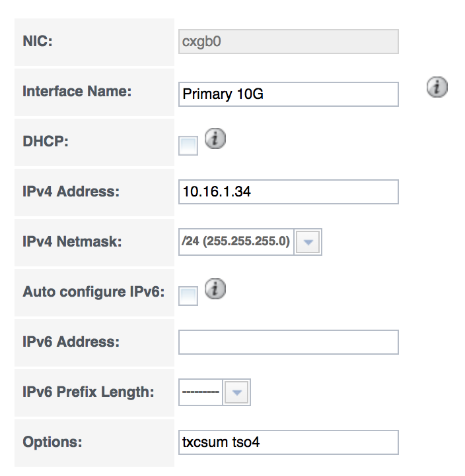Viewport: 465px width, 476px height.
Task: View the Auto configure IPv6 info icon
Action: [215, 289]
